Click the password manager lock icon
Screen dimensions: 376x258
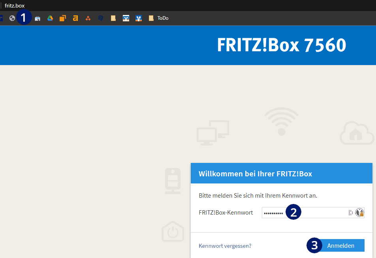coord(360,213)
